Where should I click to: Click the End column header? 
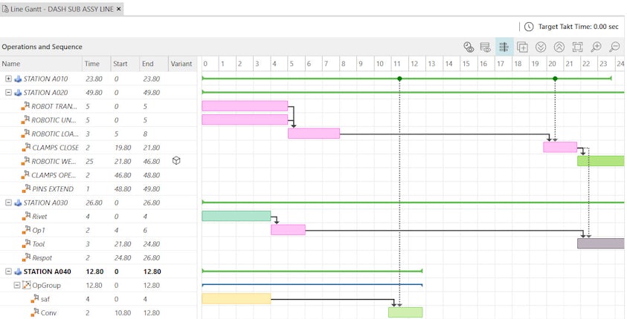(153, 64)
